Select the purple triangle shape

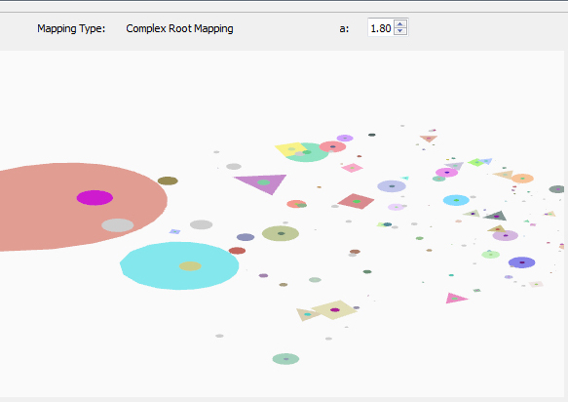coord(263,183)
